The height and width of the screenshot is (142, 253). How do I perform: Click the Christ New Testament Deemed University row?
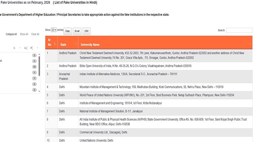[x=149, y=56]
